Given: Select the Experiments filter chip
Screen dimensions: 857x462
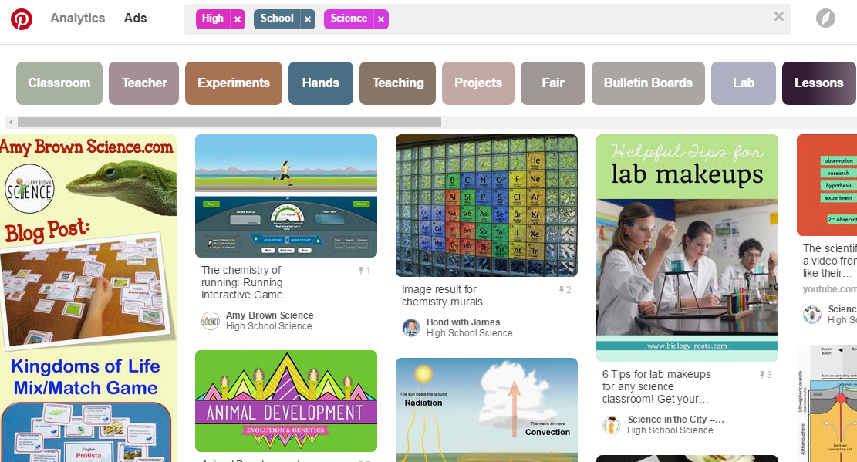Looking at the screenshot, I should pos(234,83).
